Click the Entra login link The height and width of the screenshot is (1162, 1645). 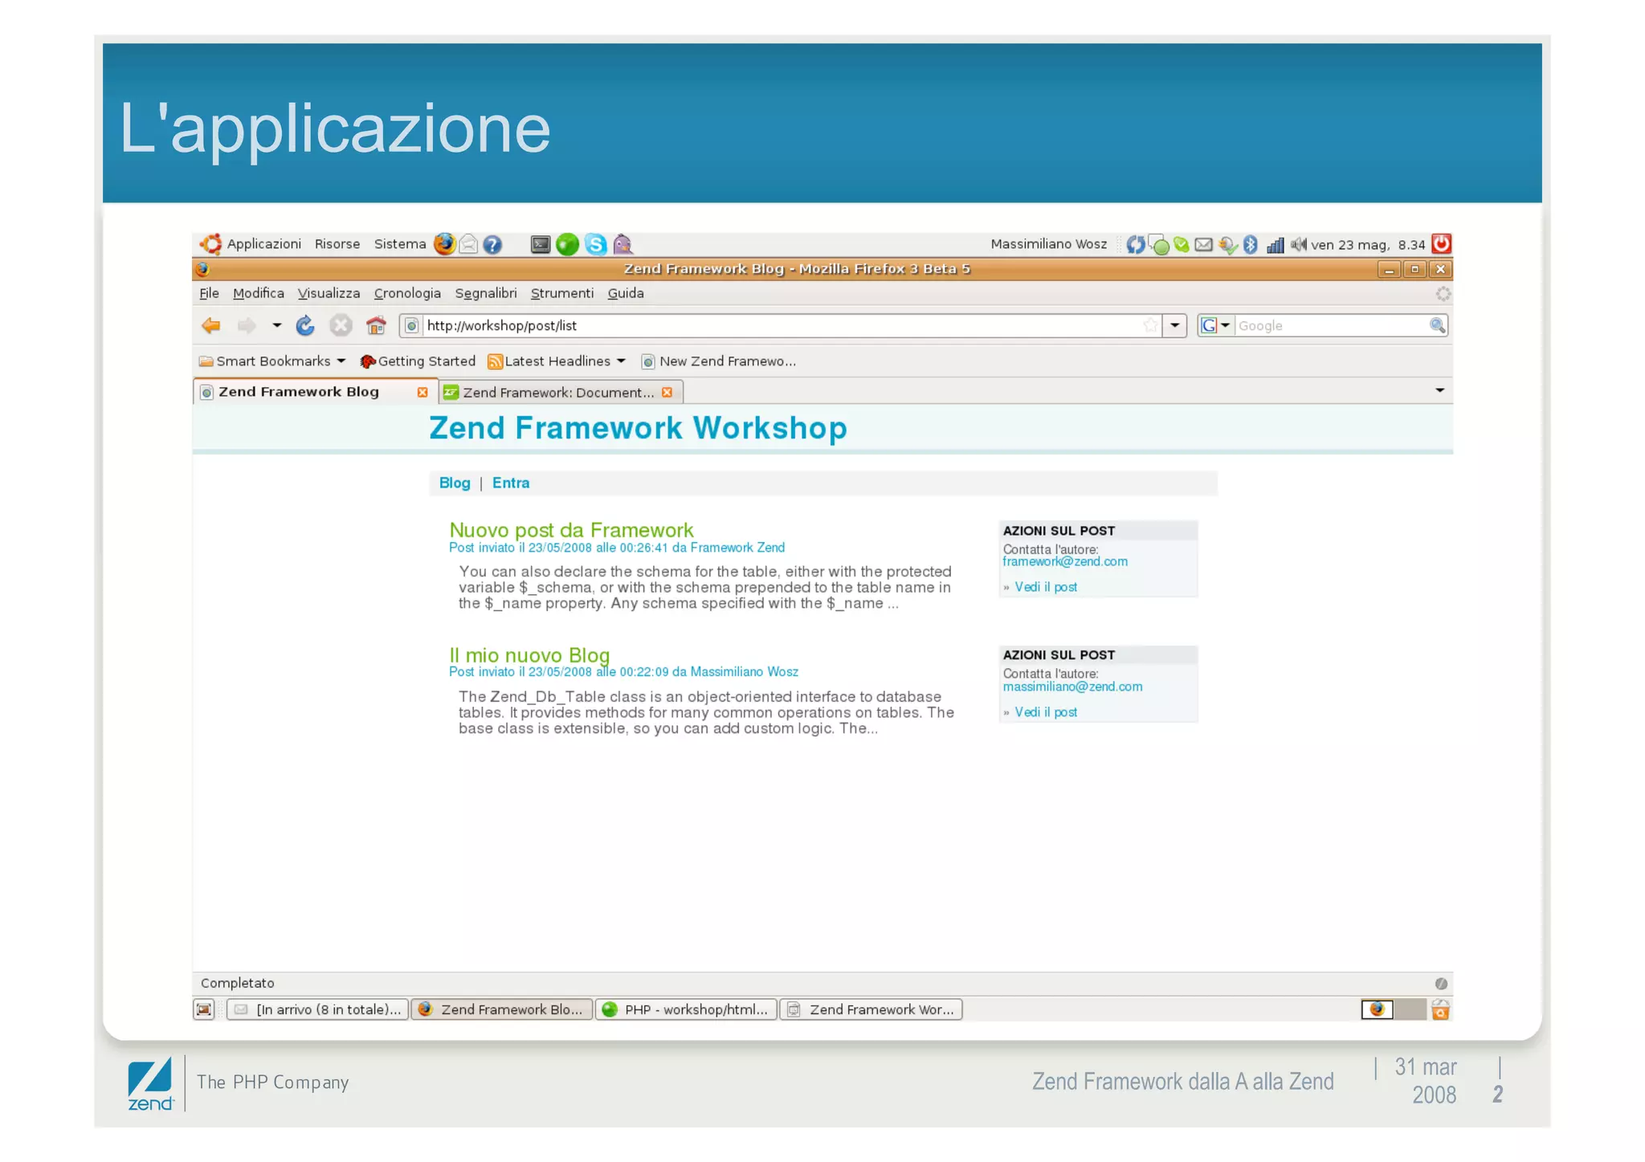(511, 483)
